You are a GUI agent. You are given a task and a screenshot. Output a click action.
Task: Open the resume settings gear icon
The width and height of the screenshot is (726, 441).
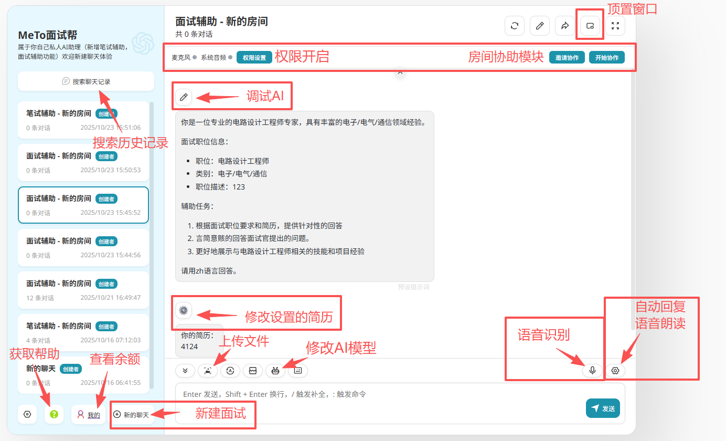tap(184, 310)
